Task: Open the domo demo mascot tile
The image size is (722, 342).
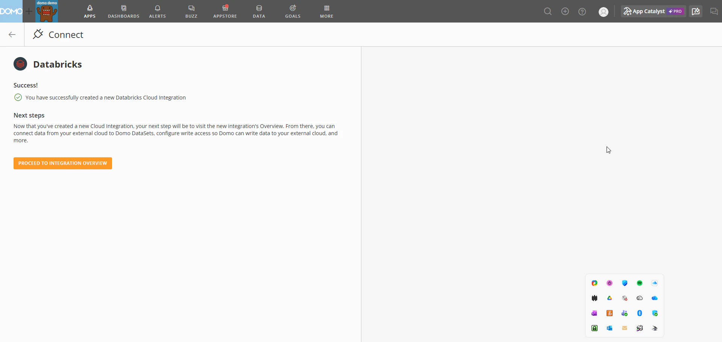Action: tap(47, 11)
